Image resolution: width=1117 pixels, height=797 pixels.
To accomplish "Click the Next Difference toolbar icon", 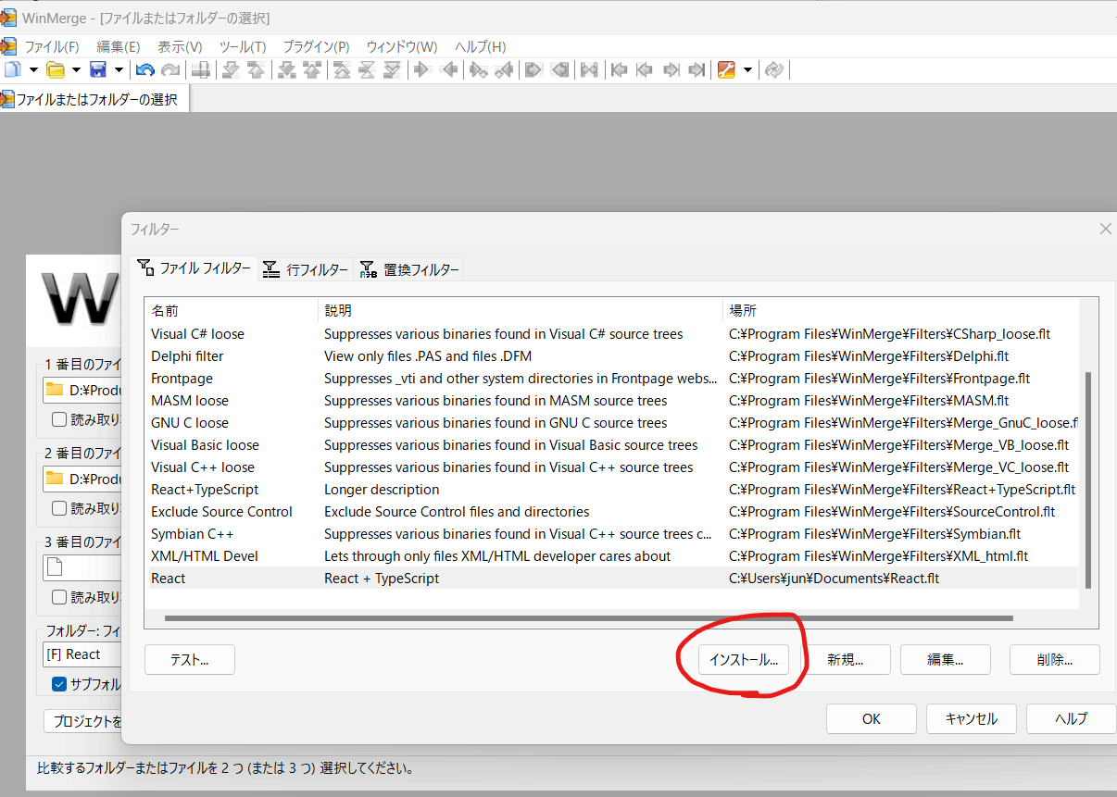I will coord(231,69).
